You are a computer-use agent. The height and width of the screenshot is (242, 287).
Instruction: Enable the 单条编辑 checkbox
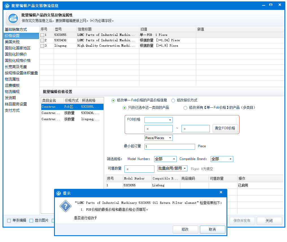pos(9,221)
